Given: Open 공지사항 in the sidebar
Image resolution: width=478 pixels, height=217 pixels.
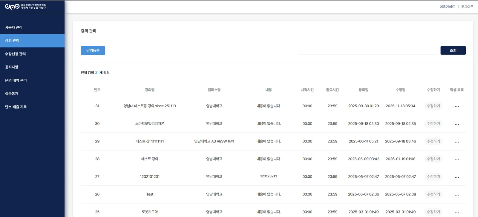Looking at the screenshot, I should [x=32, y=67].
